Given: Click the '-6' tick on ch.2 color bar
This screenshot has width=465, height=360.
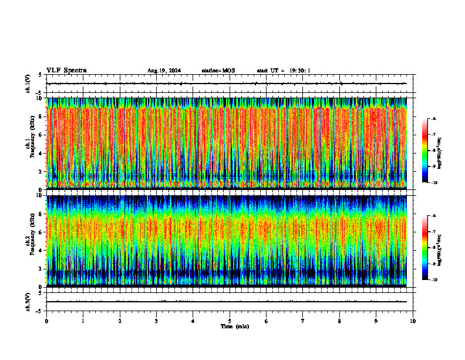Looking at the screenshot, I should 434,216.
